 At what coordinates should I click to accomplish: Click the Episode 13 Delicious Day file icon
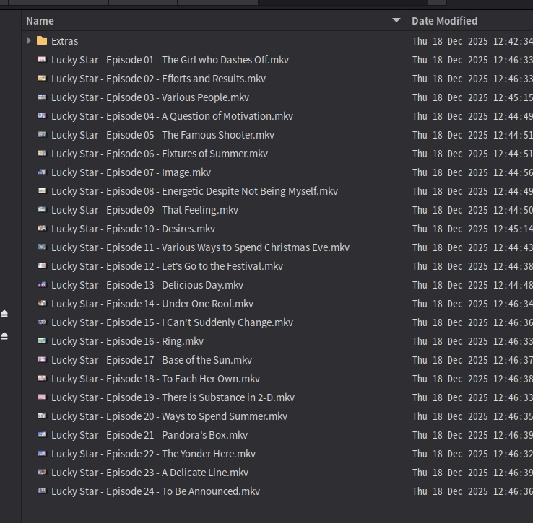click(x=42, y=285)
